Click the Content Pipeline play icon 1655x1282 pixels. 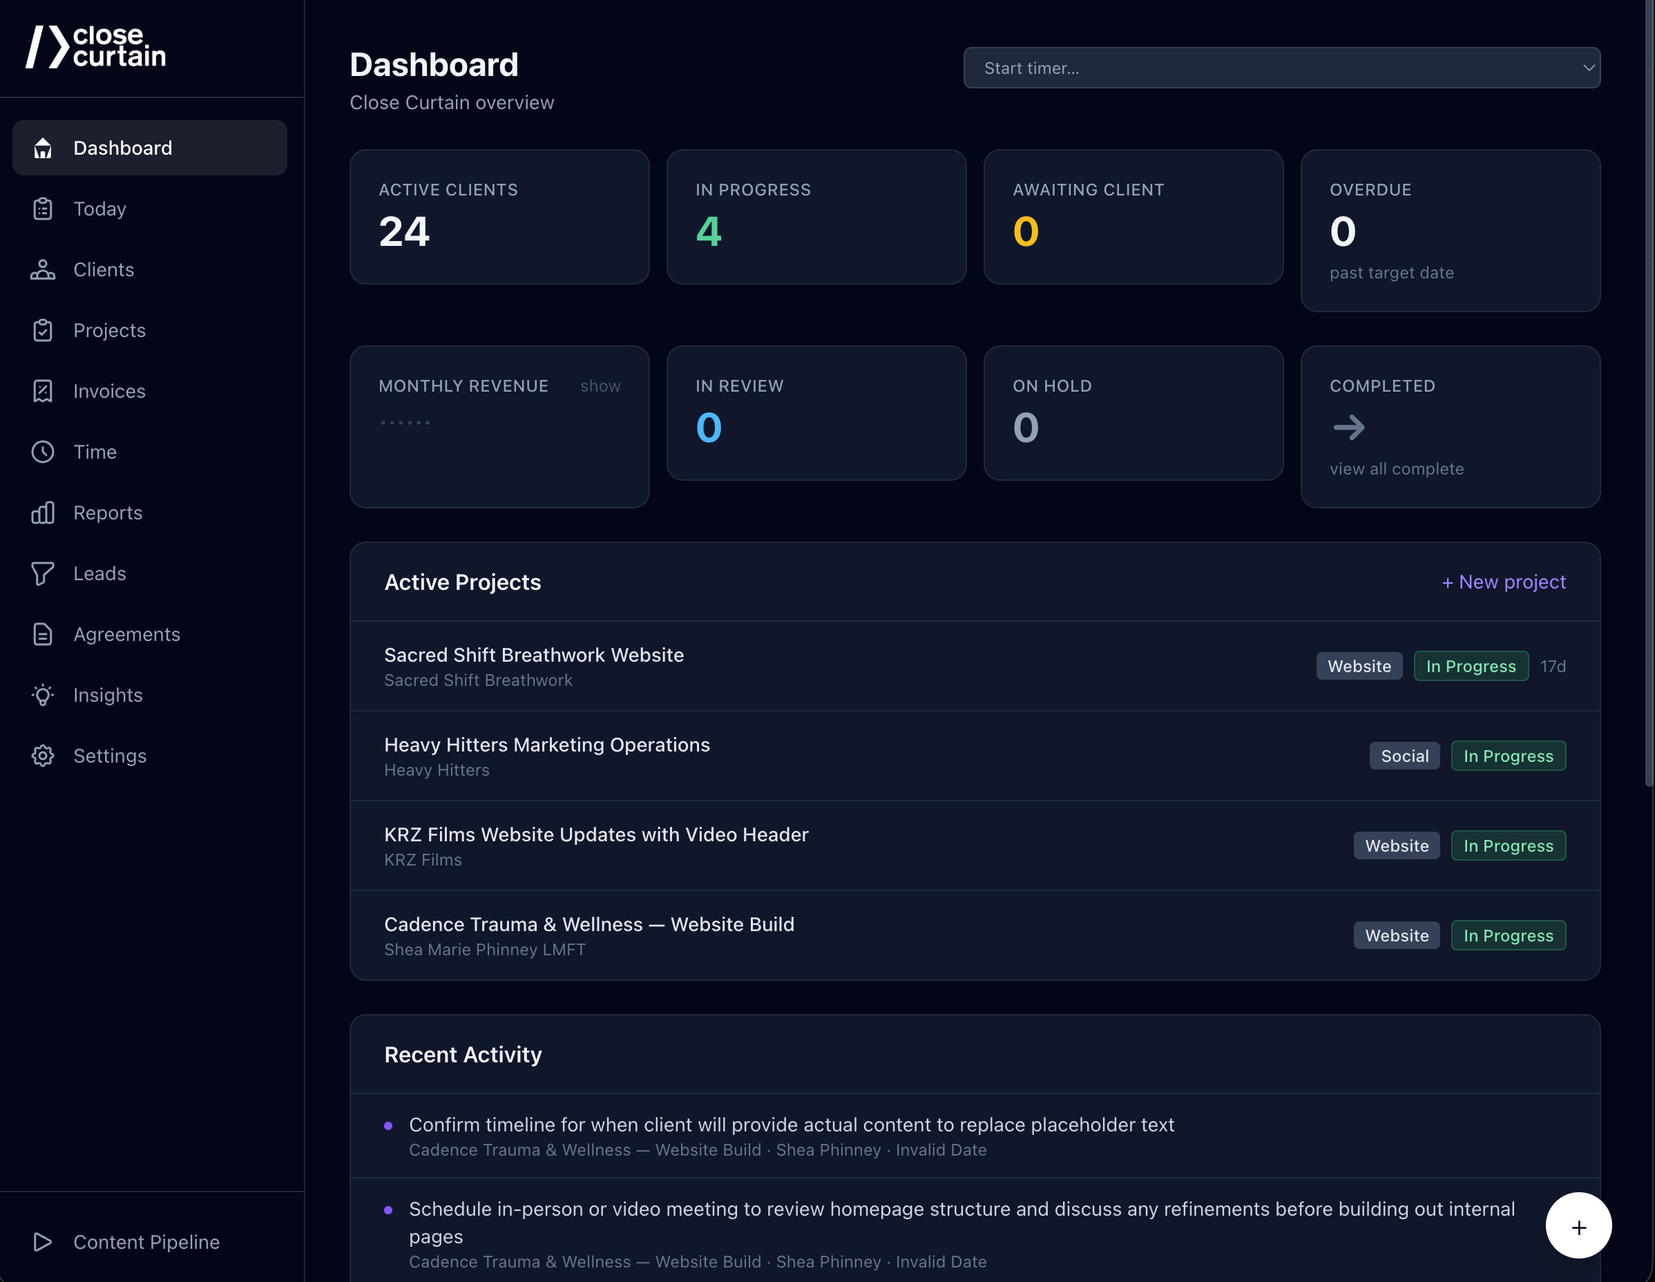(x=44, y=1242)
